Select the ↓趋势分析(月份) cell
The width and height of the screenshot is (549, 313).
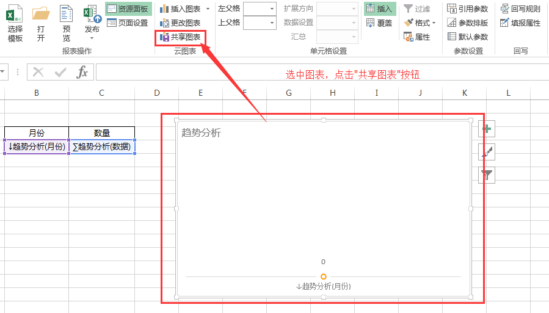(37, 146)
